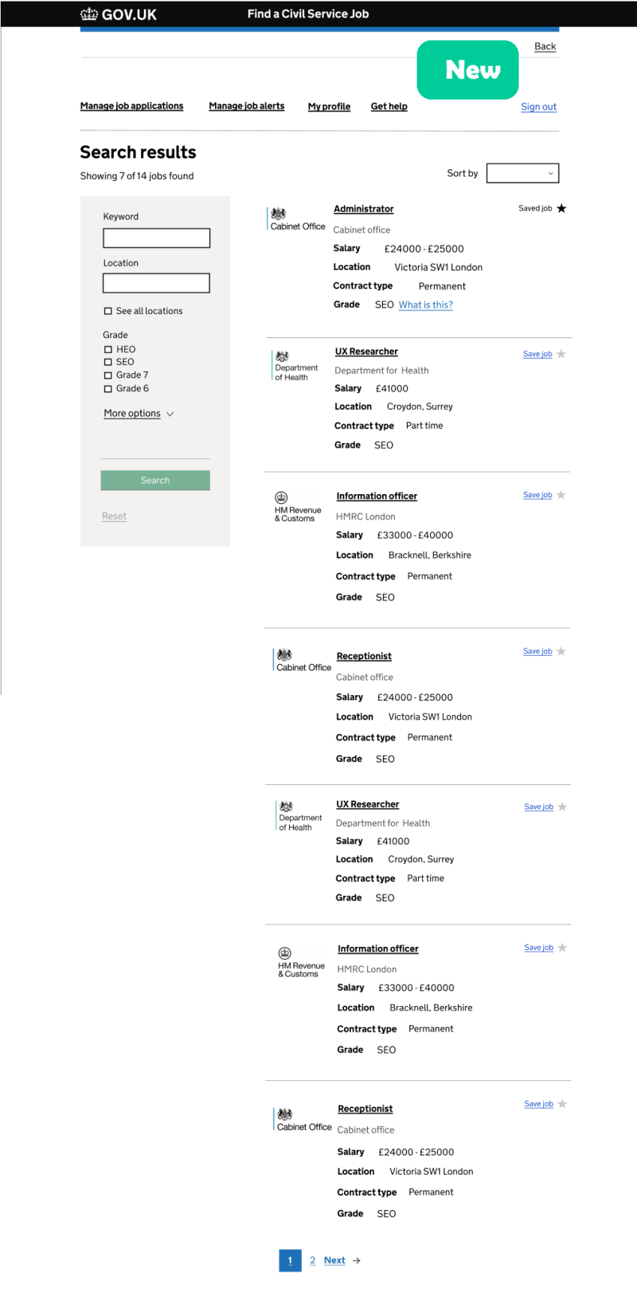This screenshot has width=637, height=1312.
Task: Unsave the Administrator job via black star
Action: tap(561, 209)
